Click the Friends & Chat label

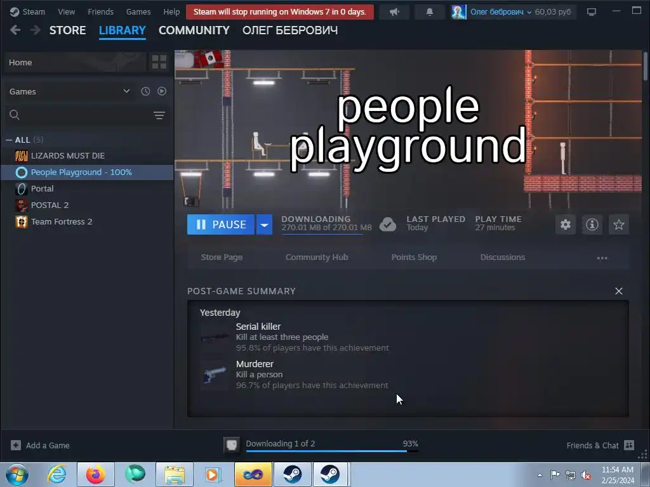tap(592, 446)
